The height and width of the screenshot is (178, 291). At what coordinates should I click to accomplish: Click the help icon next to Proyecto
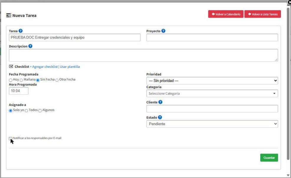163,31
